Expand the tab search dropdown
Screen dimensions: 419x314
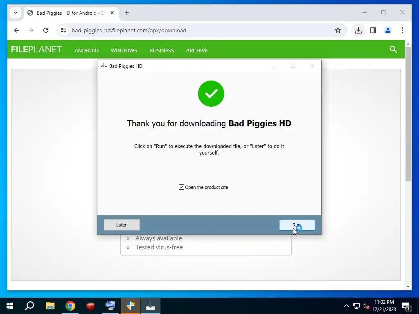[16, 13]
